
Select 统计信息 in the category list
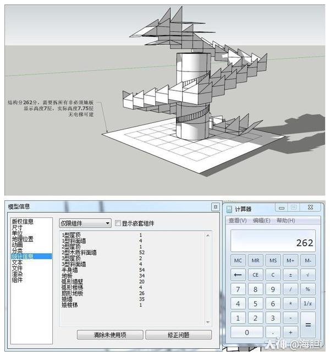click(x=23, y=256)
